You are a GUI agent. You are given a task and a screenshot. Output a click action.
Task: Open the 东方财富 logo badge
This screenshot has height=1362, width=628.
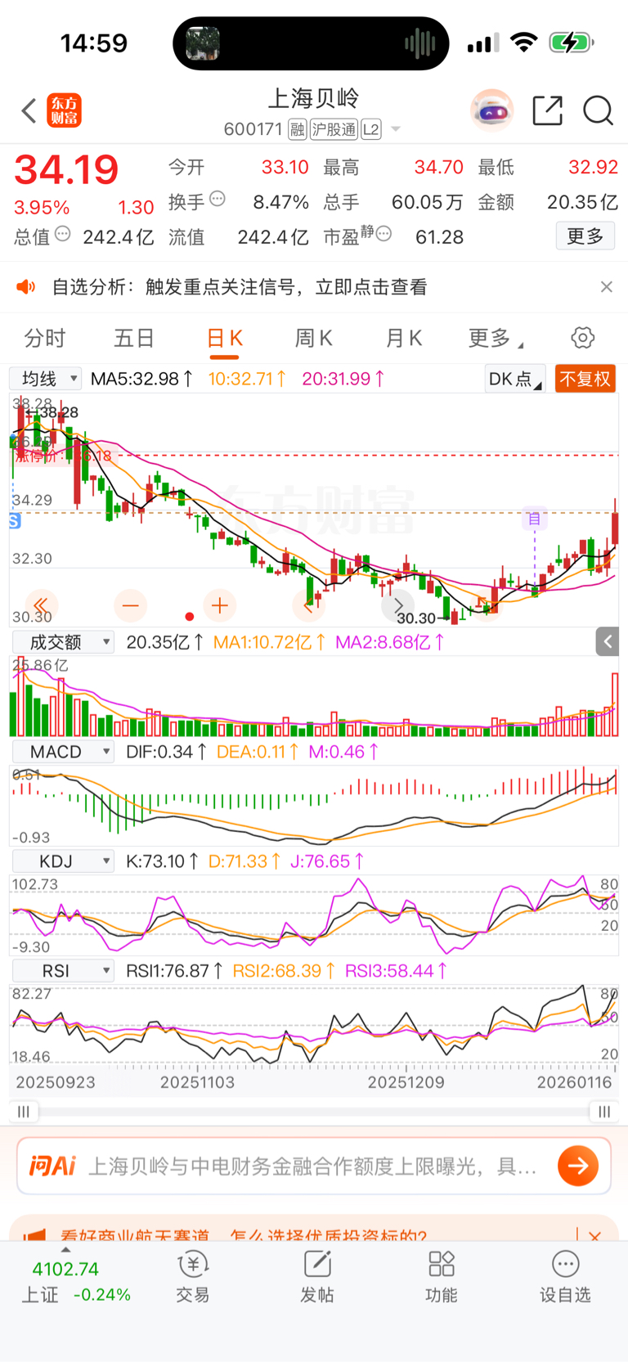click(x=65, y=110)
